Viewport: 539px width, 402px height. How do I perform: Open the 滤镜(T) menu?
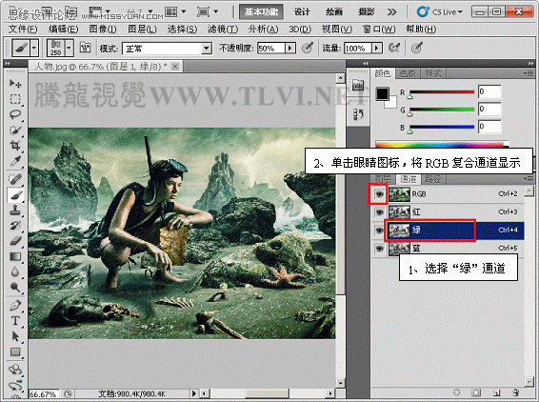point(223,30)
